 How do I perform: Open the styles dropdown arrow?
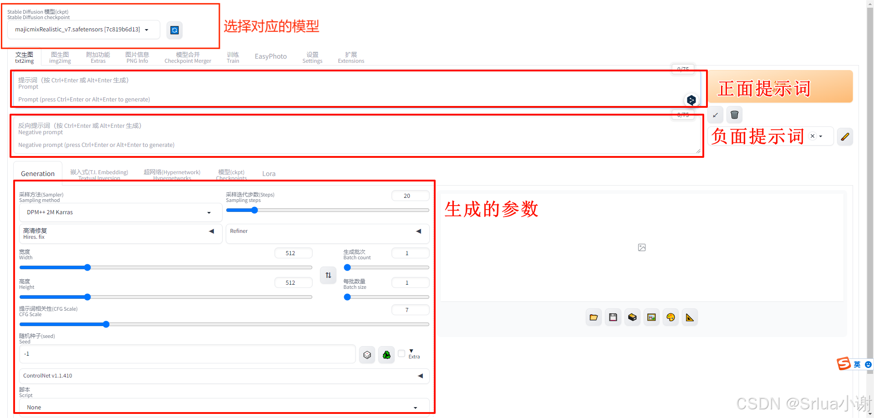tap(821, 136)
